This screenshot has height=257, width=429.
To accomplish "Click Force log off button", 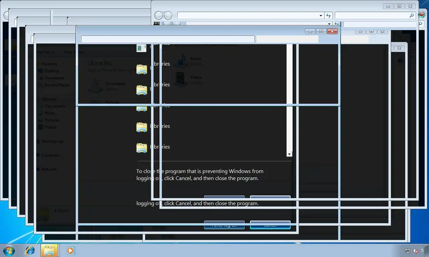I will 224,225.
